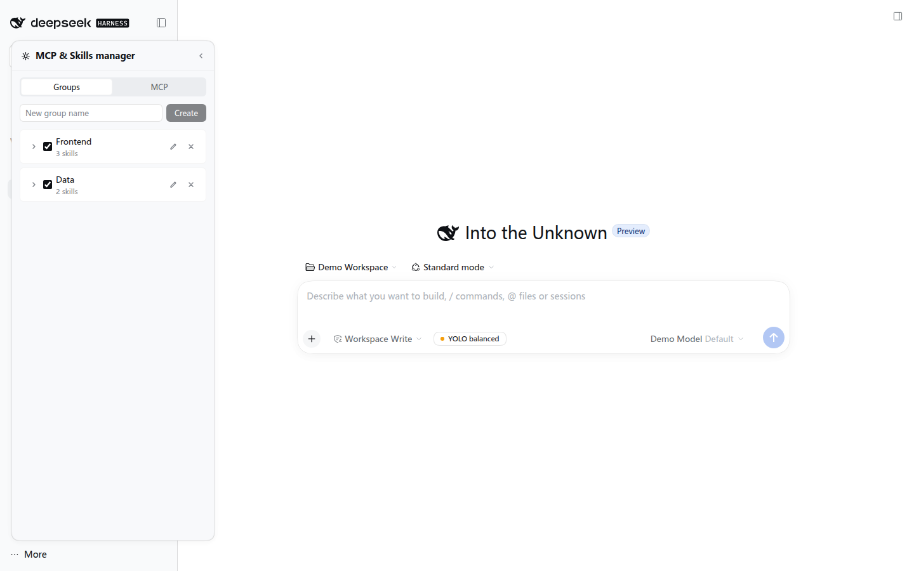Expand the Frontend group skills
The height and width of the screenshot is (571, 914).
pos(34,147)
